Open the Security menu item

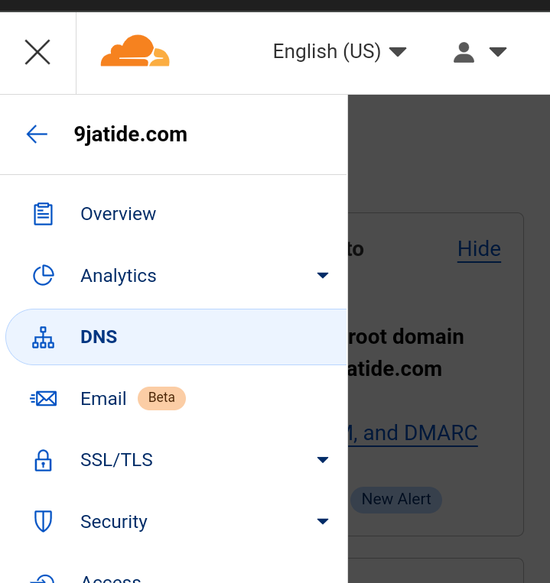pos(114,522)
